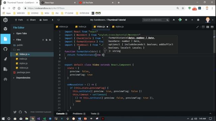Switch to the styles.js editor tab
This screenshot has width=216, height=121.
pos(118,27)
